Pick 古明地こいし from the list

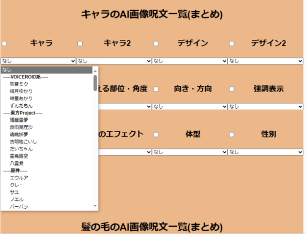point(23,141)
